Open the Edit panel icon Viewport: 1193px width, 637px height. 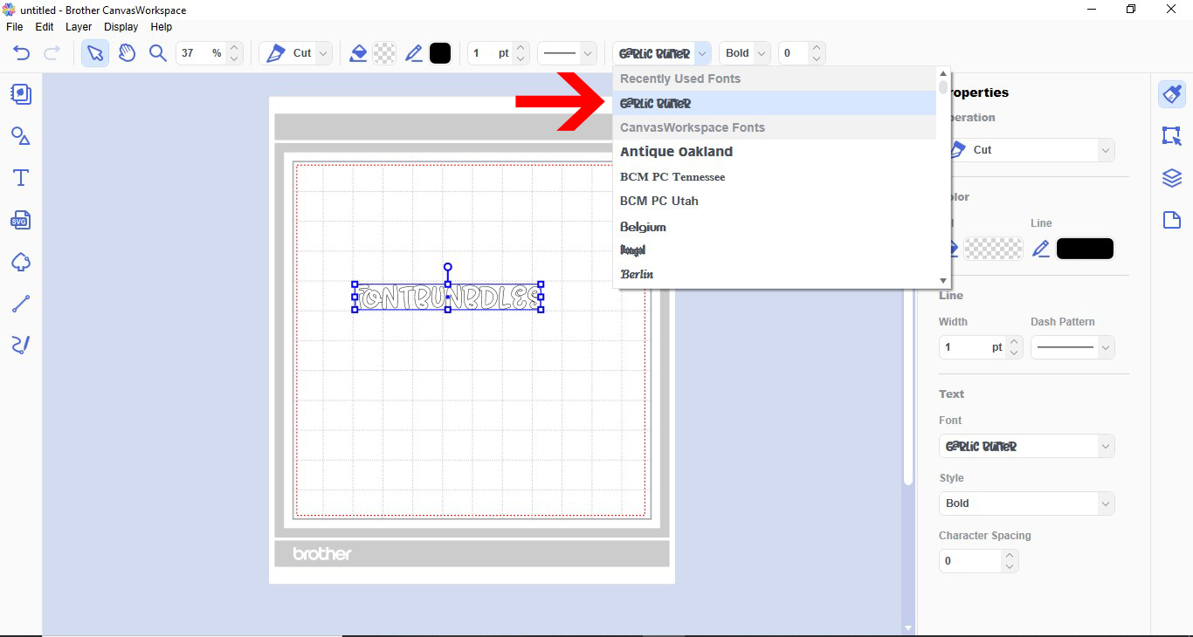tap(1172, 136)
